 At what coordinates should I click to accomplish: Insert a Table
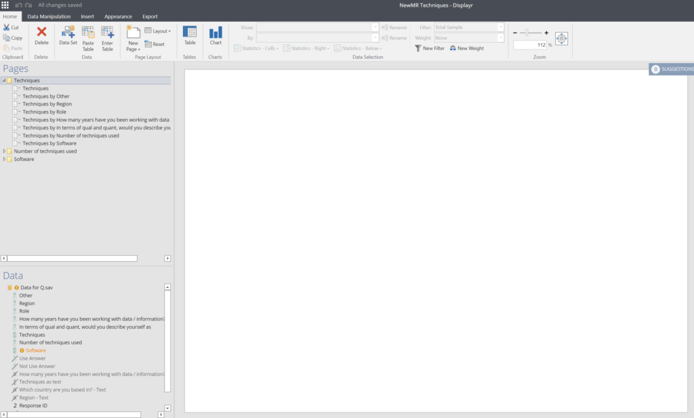click(x=190, y=35)
